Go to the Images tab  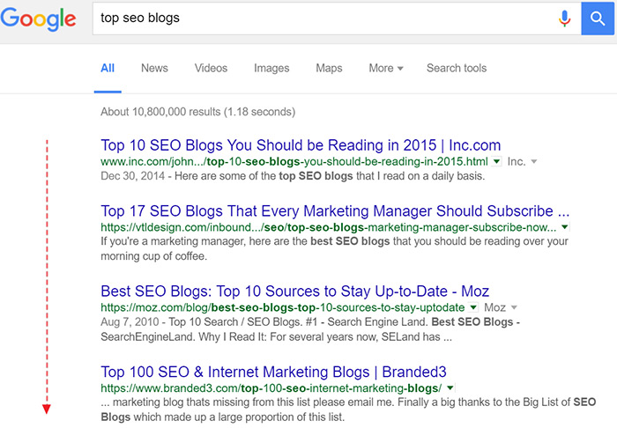(271, 69)
